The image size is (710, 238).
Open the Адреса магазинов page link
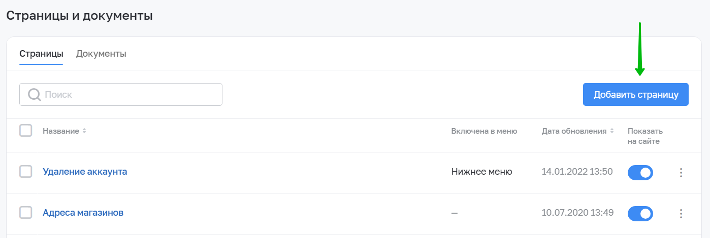(x=83, y=213)
